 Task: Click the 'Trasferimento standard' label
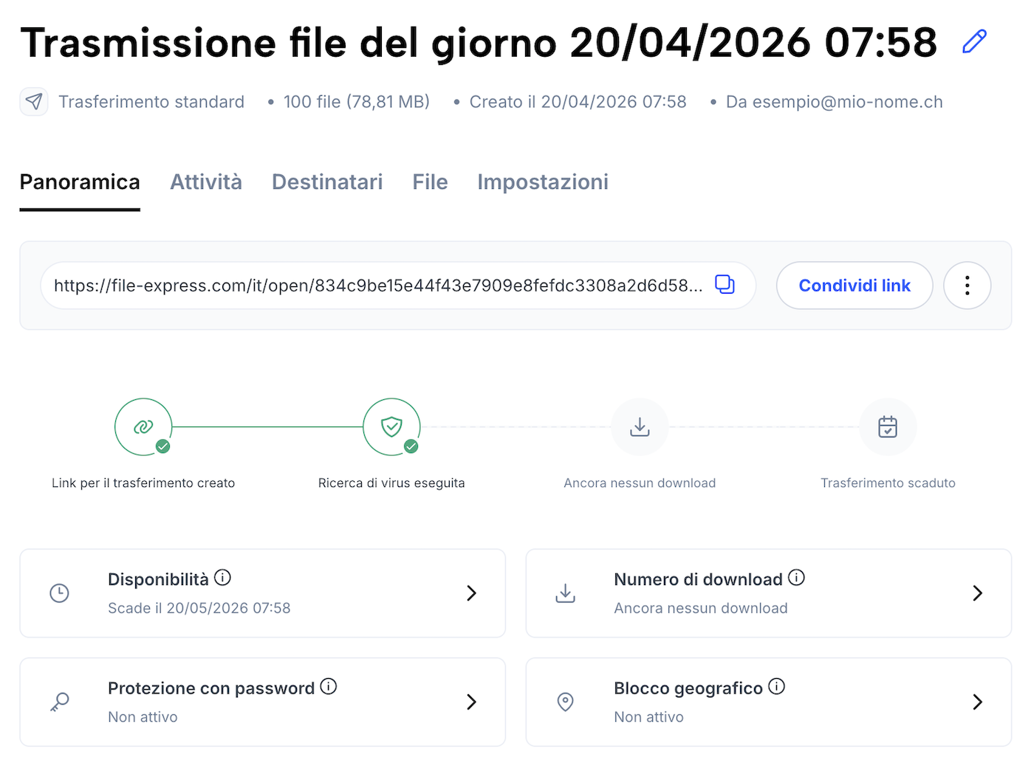151,102
